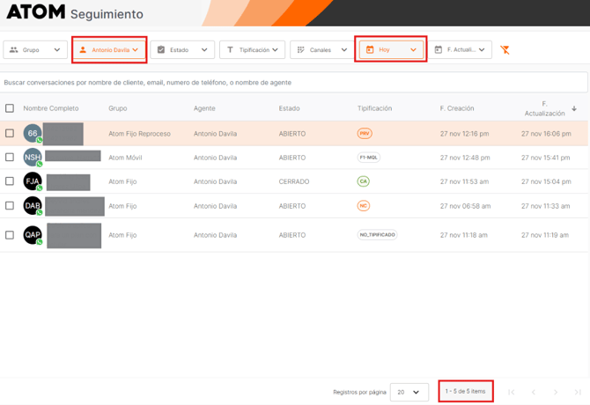Open the Hoy date filter dropdown
Image resolution: width=590 pixels, height=405 pixels.
pos(392,50)
